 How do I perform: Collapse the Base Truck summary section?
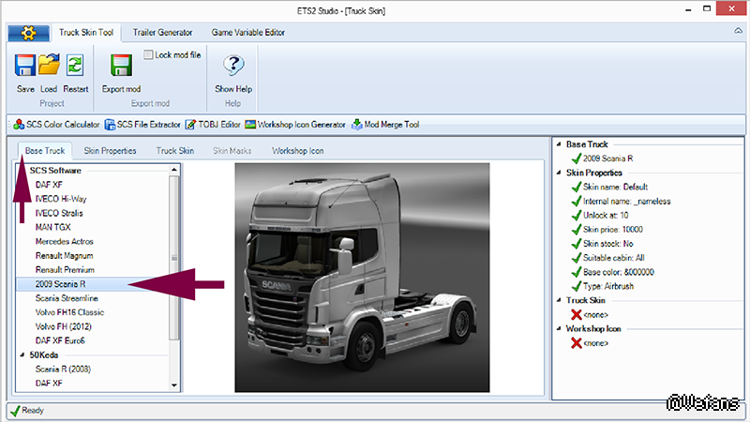558,144
